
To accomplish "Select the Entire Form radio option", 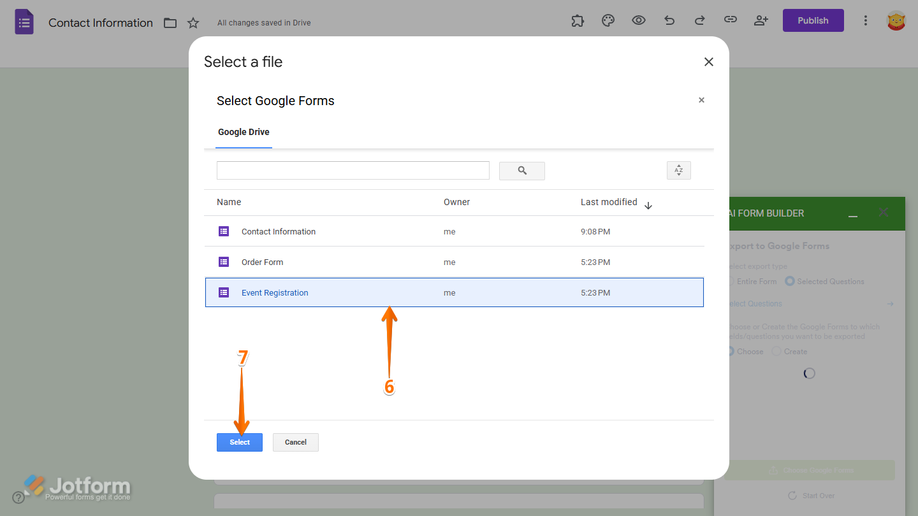I will (731, 281).
